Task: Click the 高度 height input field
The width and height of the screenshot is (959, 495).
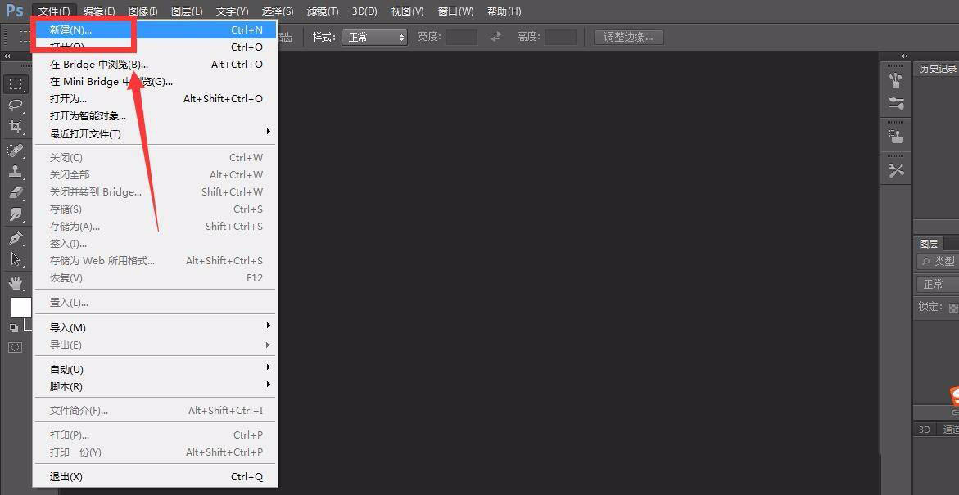Action: [560, 38]
